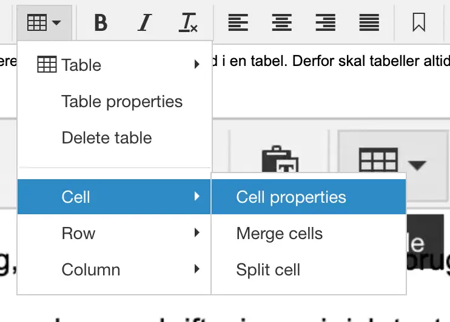Open Table properties from the menu

point(122,101)
